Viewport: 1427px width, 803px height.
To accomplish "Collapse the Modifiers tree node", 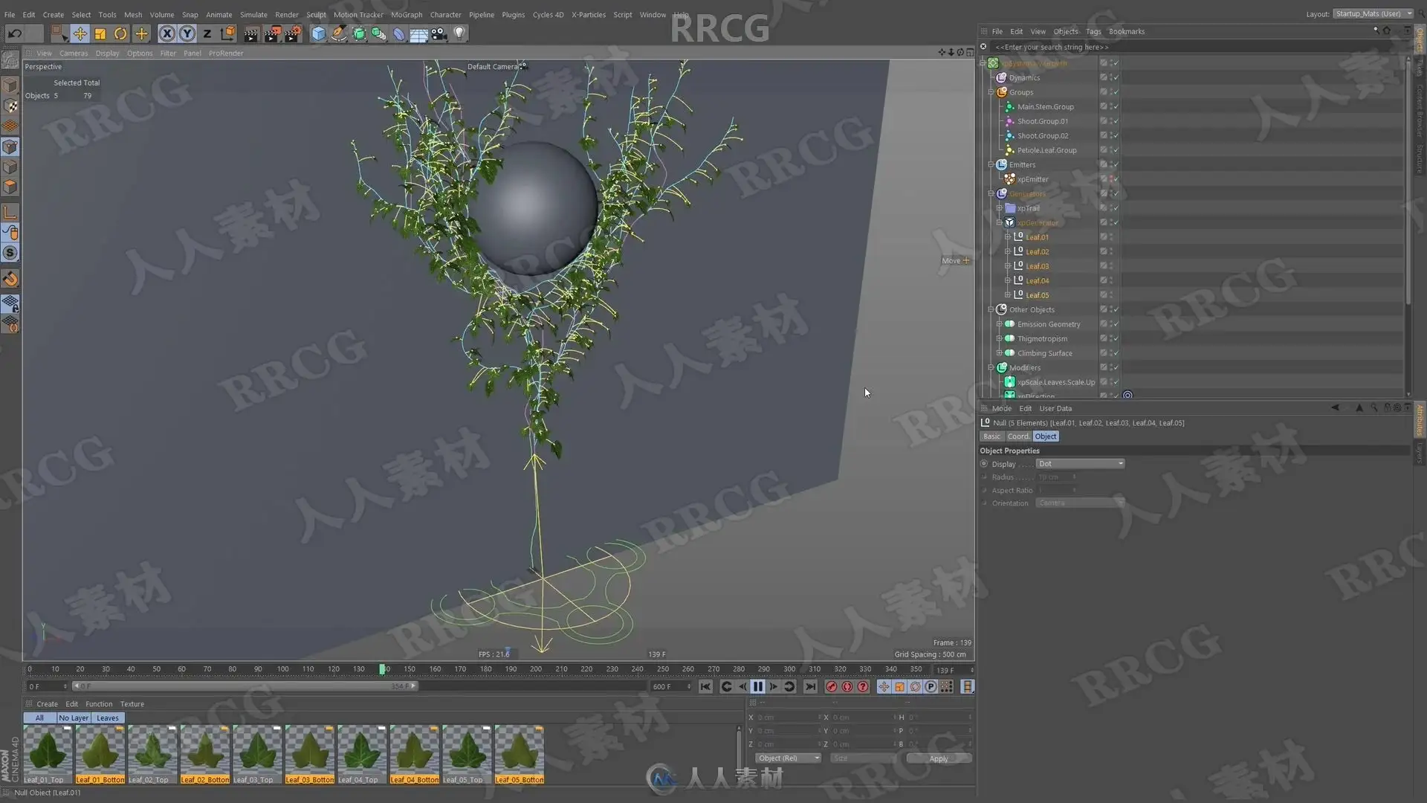I will coord(991,368).
